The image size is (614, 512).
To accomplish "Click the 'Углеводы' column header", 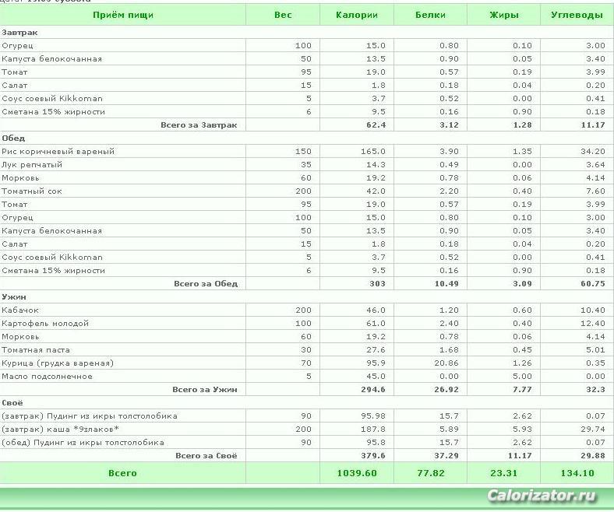I will point(577,16).
